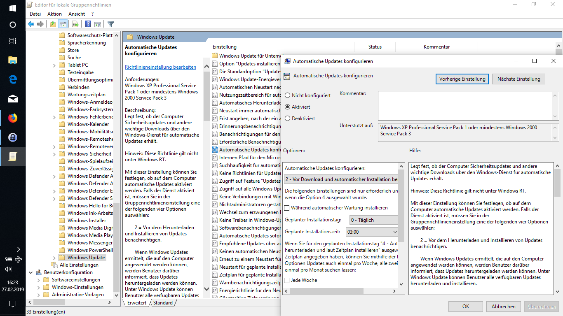Click 'Nächste Einstellung' button

(x=518, y=79)
